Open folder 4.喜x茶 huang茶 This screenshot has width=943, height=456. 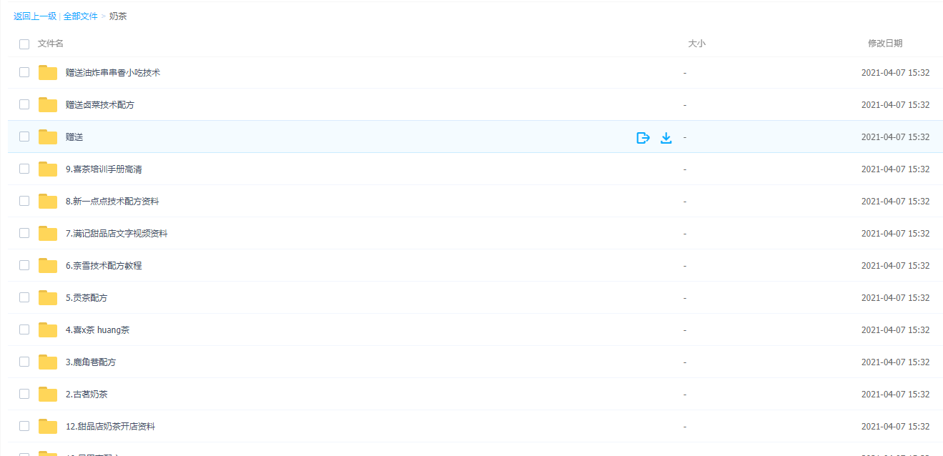[97, 330]
